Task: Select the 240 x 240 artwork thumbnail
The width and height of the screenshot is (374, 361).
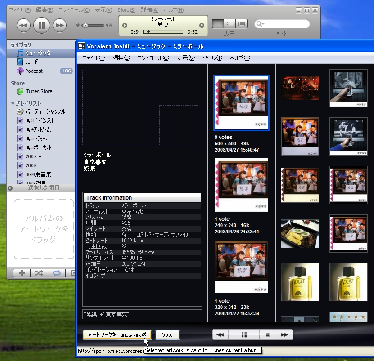Action: (x=241, y=185)
